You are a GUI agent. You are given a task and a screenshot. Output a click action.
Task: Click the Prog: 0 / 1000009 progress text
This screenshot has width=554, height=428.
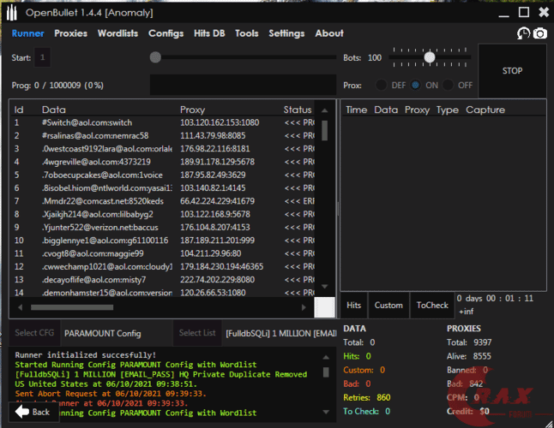[57, 86]
